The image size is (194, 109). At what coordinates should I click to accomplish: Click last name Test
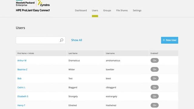[70, 78]
